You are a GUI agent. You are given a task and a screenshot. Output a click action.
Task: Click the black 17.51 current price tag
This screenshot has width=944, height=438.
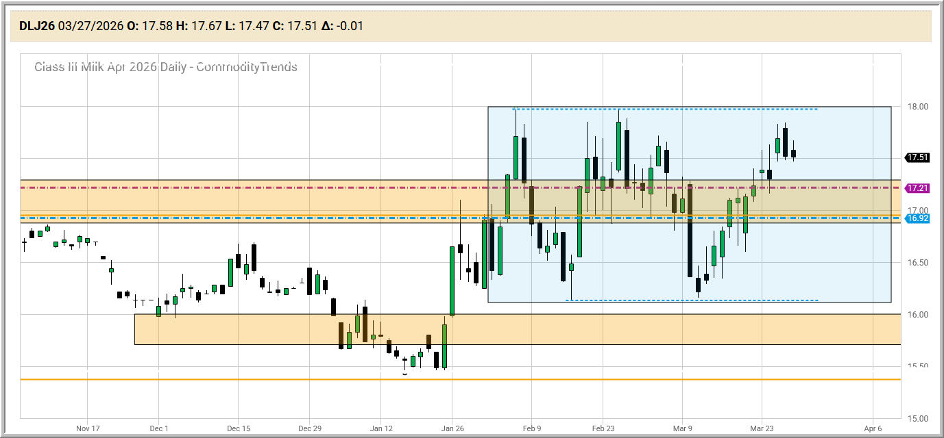tap(917, 157)
